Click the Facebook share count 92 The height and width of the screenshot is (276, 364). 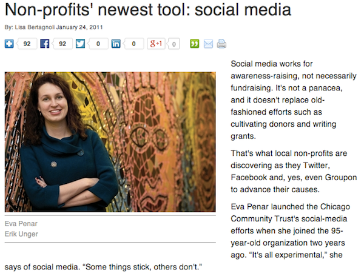(x=62, y=44)
